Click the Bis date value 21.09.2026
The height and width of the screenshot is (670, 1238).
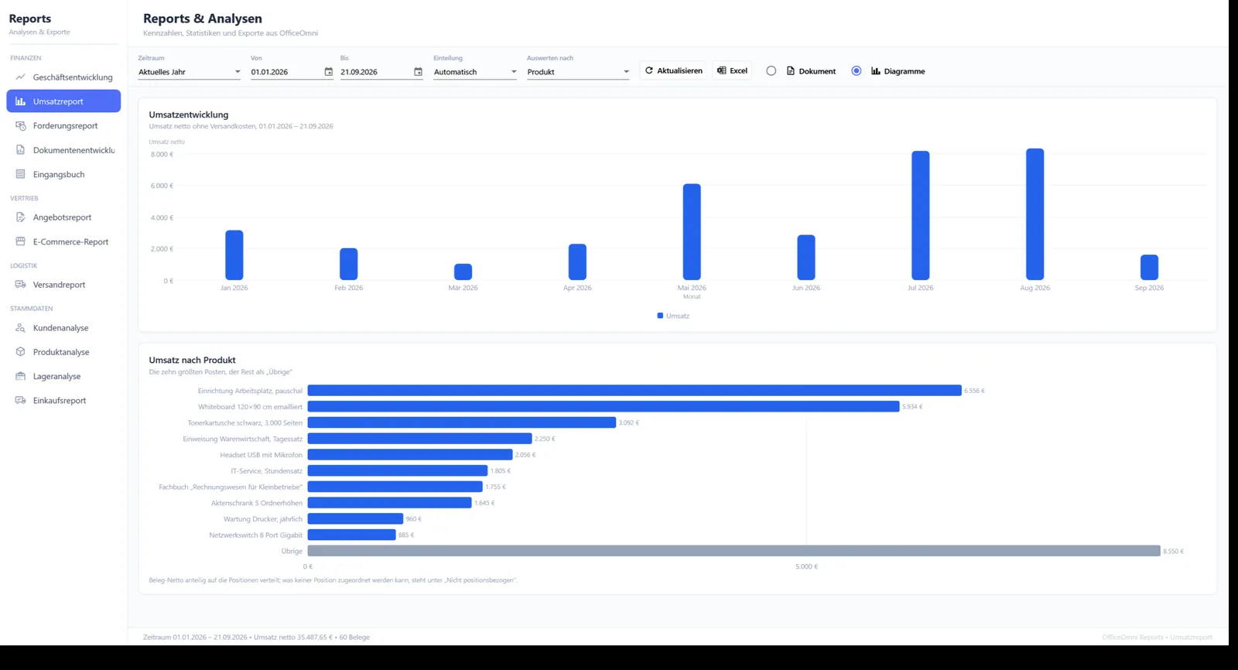(359, 72)
